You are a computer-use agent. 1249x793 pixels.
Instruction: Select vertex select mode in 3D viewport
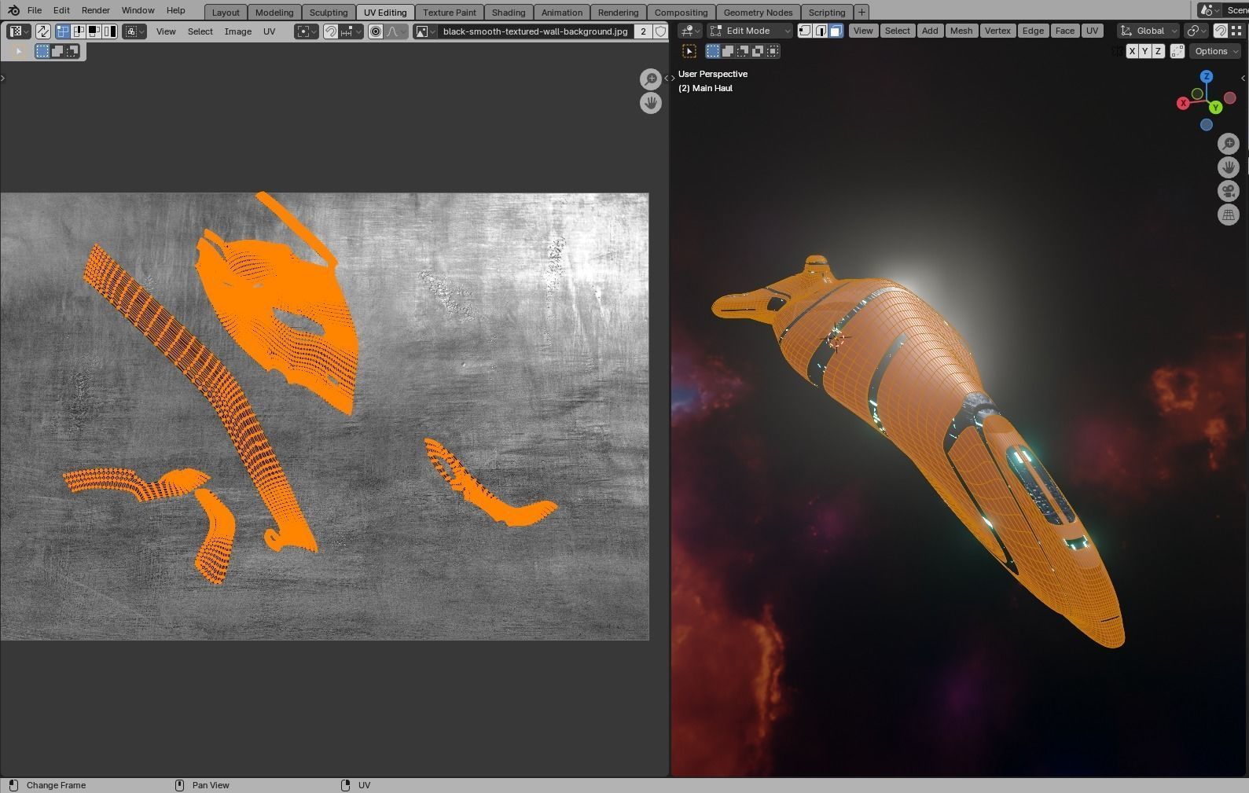tap(805, 31)
